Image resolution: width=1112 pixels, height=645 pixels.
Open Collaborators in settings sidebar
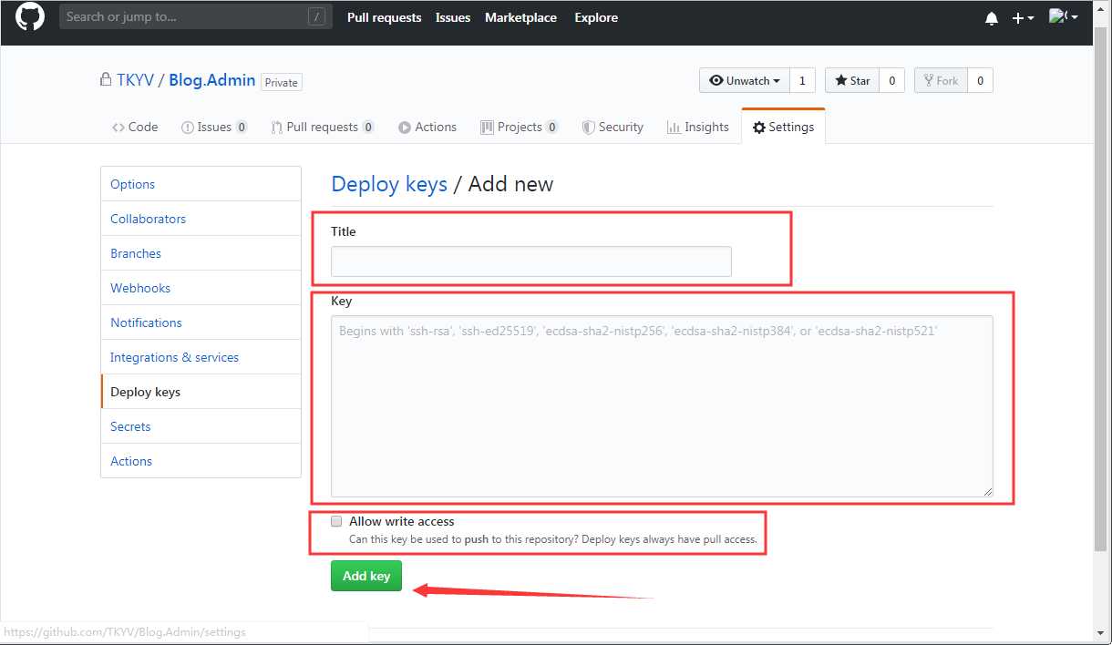pyautogui.click(x=201, y=219)
